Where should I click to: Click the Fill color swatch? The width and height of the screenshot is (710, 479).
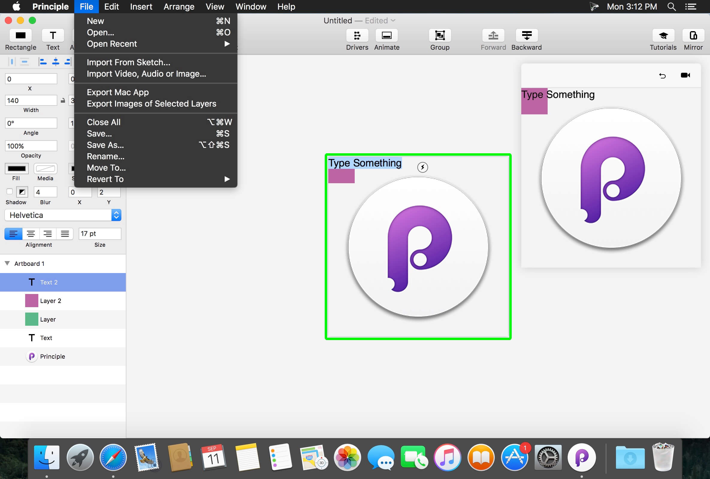pyautogui.click(x=16, y=168)
